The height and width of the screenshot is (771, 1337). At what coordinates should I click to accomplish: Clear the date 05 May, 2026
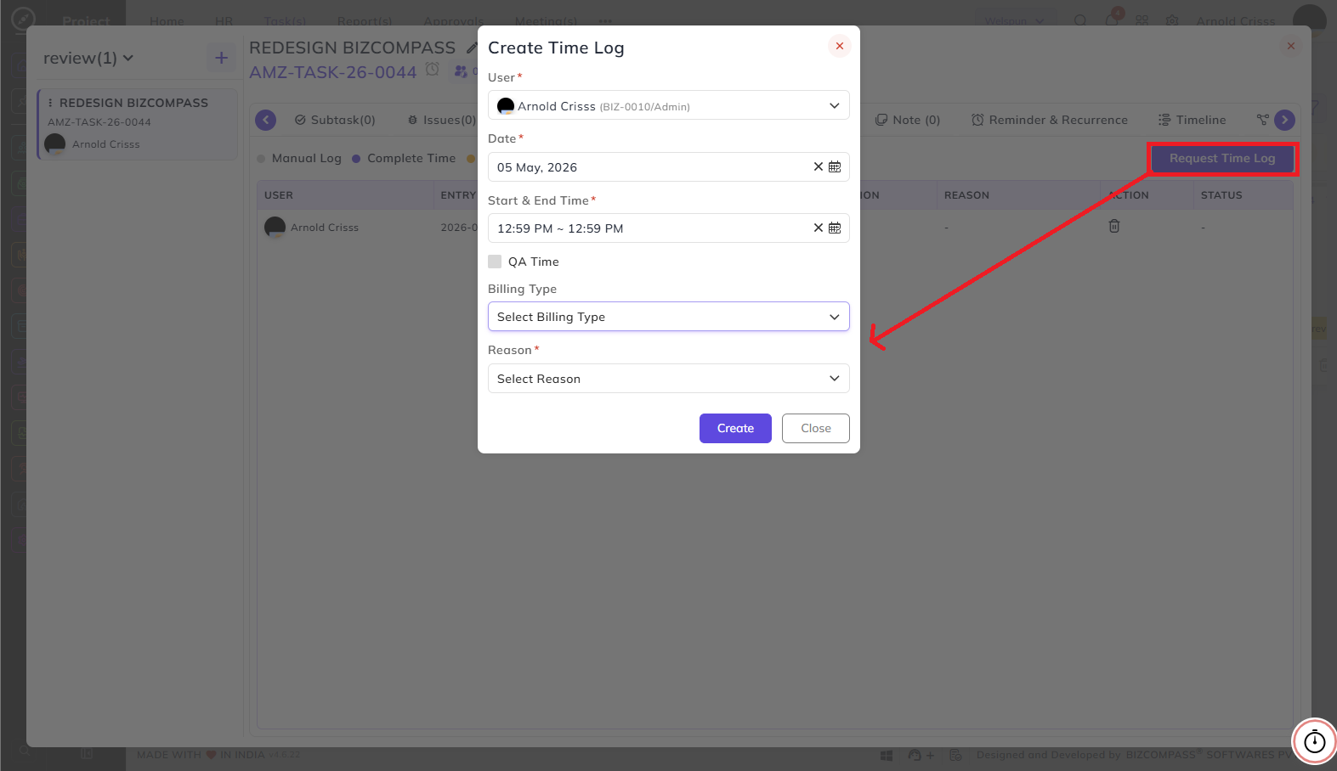click(x=818, y=167)
